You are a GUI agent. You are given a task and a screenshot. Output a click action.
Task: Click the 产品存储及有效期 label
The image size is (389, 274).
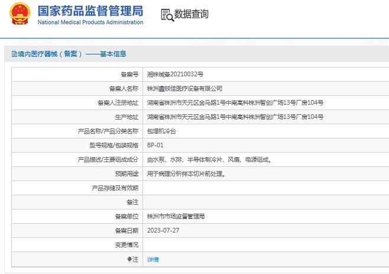pos(115,188)
